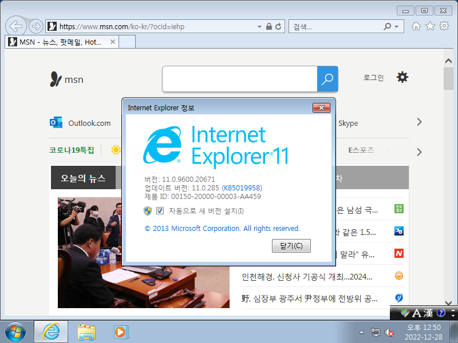Open the IME help question icon
Image resolution: width=458 pixels, height=343 pixels.
pos(441,313)
